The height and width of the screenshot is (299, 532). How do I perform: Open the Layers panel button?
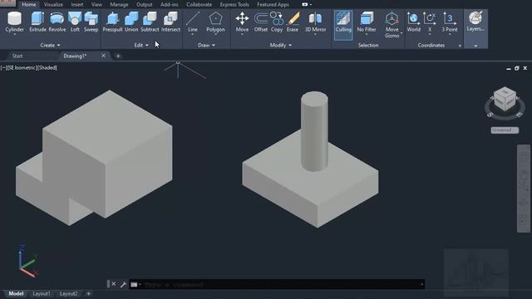pos(475,22)
